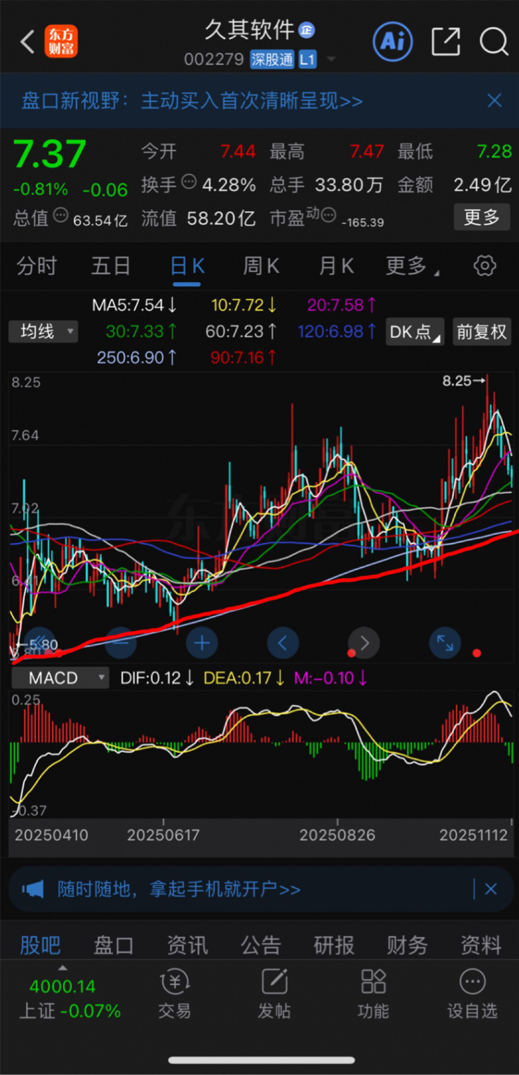519x1075 pixels.
Task: Tap the 8.25 high marker on chart
Action: click(x=464, y=381)
